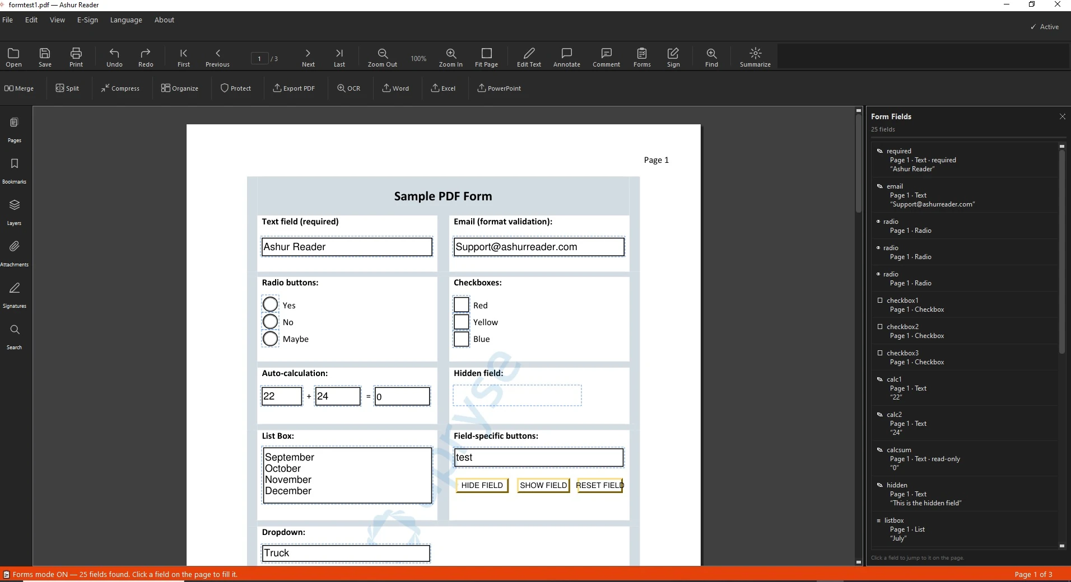Convert the PDF to Excel
The height and width of the screenshot is (582, 1071).
tap(443, 88)
